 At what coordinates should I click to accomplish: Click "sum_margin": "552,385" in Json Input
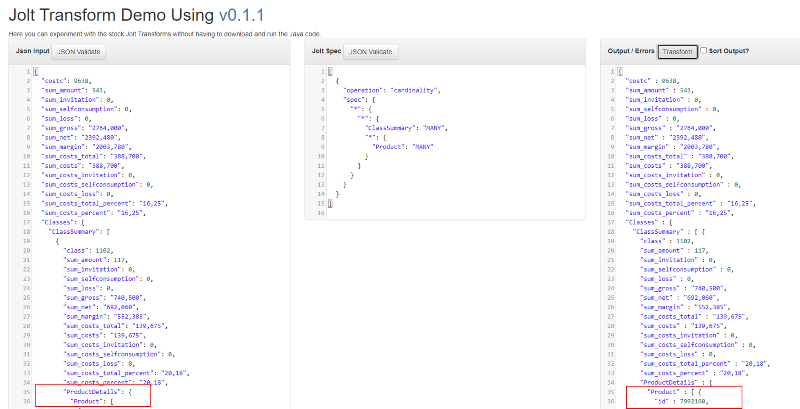coord(106,317)
